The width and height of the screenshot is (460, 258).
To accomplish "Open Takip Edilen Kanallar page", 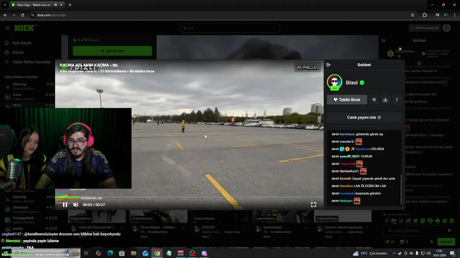I will pos(32,62).
